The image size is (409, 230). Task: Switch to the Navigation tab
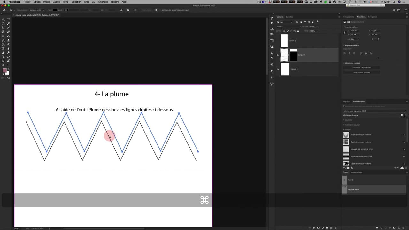373,17
